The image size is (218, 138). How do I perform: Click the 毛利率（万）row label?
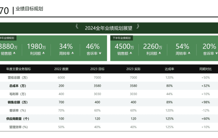point(18,94)
